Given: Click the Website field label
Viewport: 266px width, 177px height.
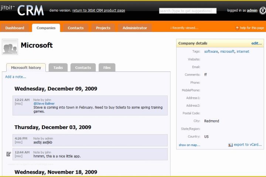Looking at the screenshot, I should pyautogui.click(x=194, y=59).
